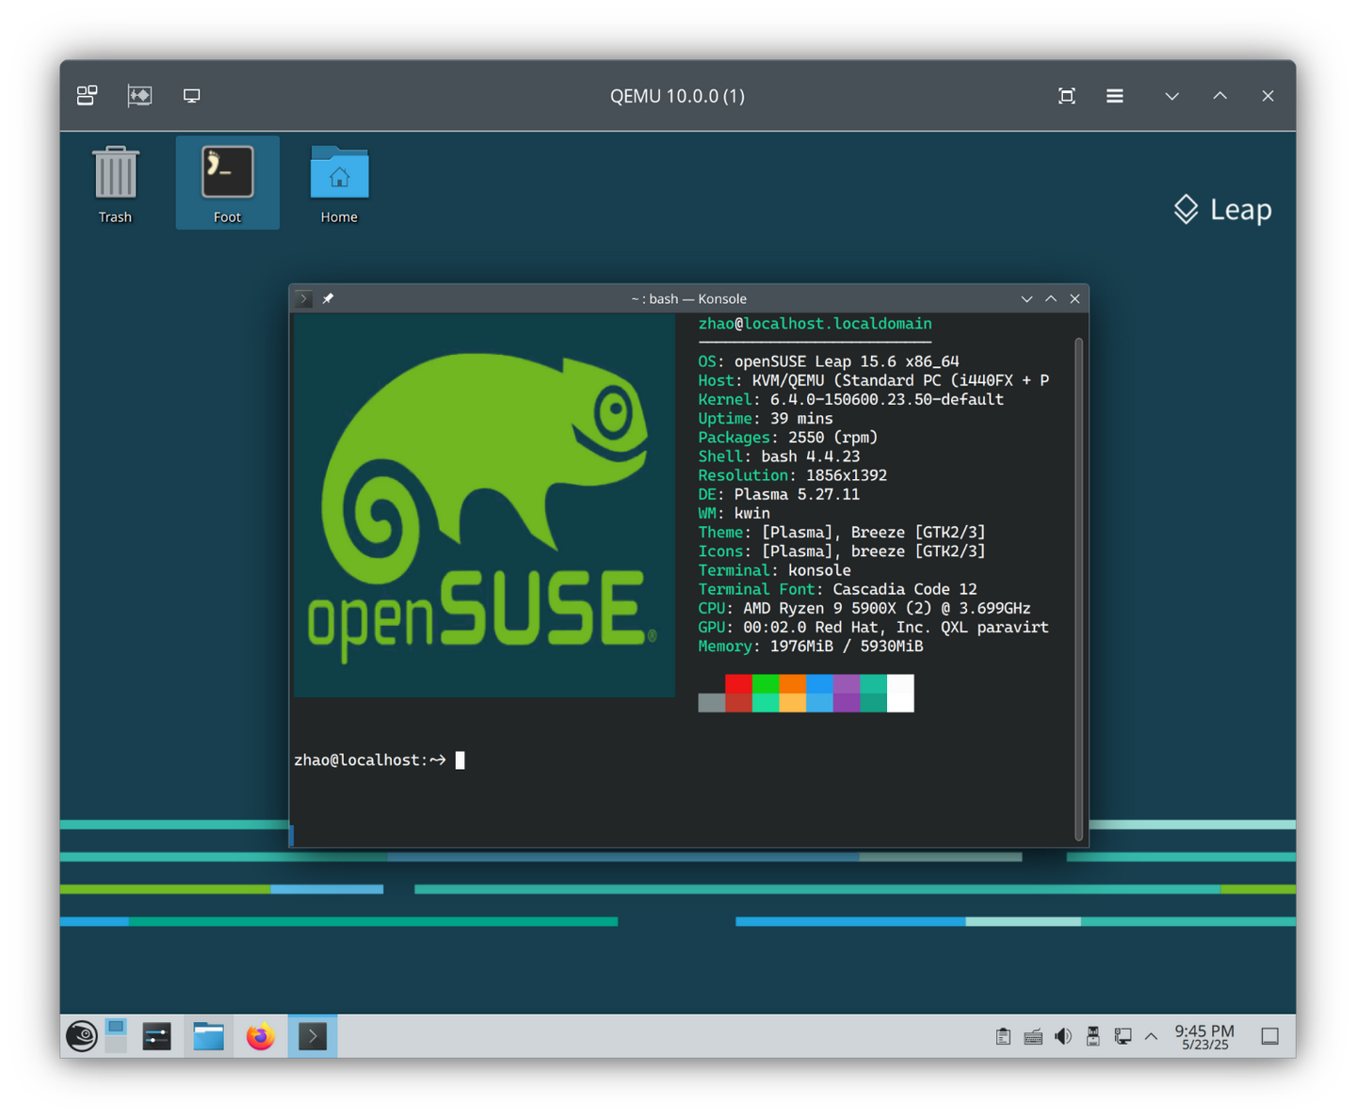Click inside the terminal prompt line
This screenshot has width=1356, height=1118.
(460, 759)
